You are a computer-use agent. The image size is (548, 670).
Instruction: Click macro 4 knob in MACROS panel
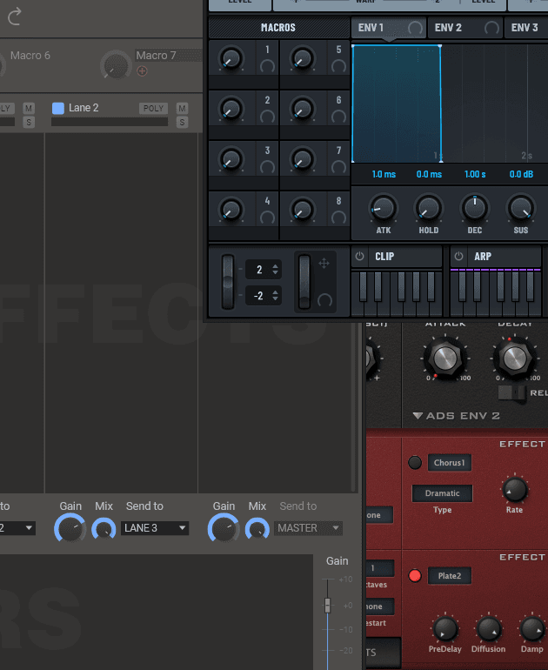[231, 210]
